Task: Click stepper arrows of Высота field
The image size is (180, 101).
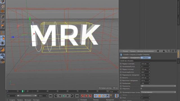Action: click(149, 78)
